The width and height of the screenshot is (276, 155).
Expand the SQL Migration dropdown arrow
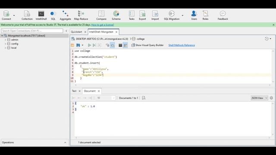point(182,15)
